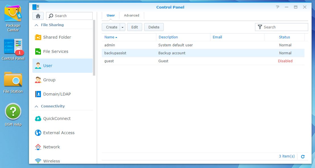This screenshot has width=315, height=168.
Task: Click the Normal status of backupassist
Action: 285,53
